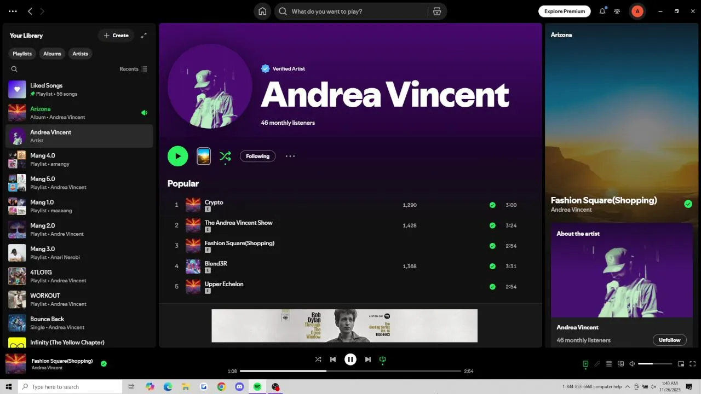Enter full screen mode

693,364
